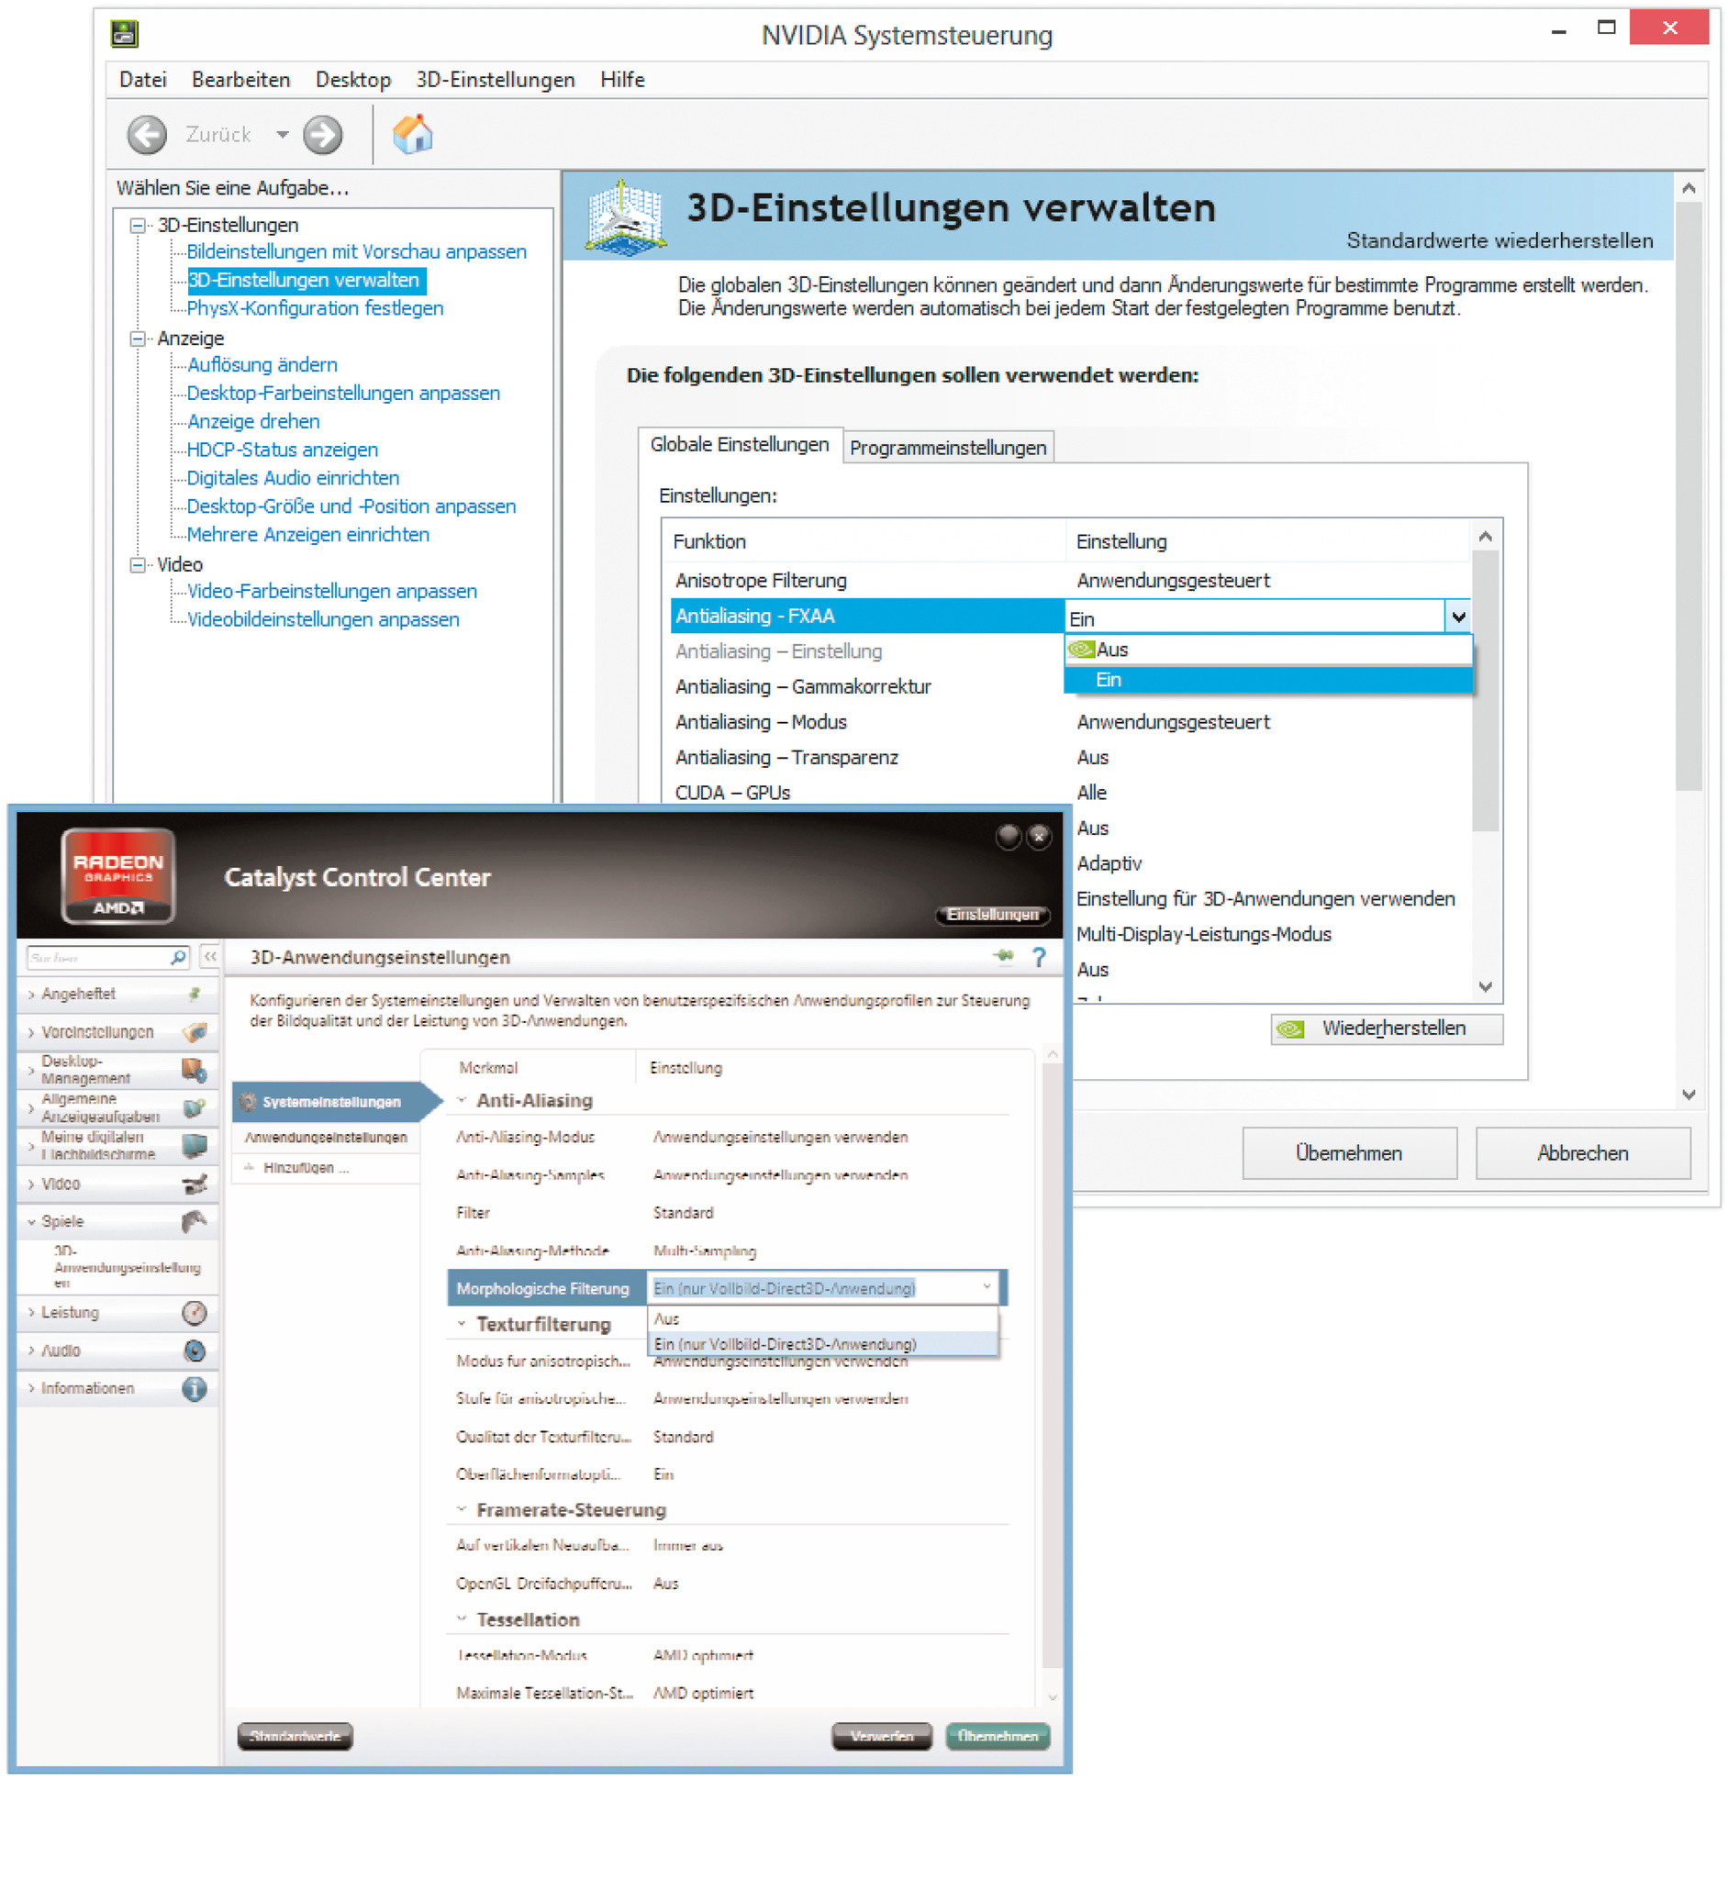Screen dimensions: 1728x1879
Task: Collapse the Anzeige tree node
Action: pyautogui.click(x=138, y=339)
